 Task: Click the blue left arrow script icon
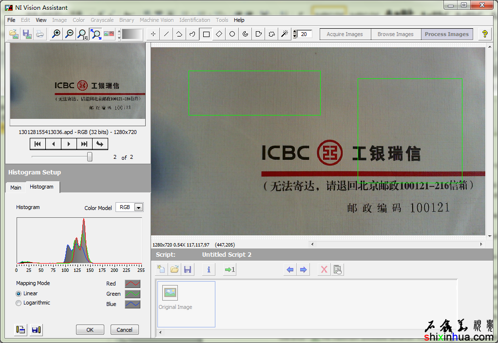[290, 269]
